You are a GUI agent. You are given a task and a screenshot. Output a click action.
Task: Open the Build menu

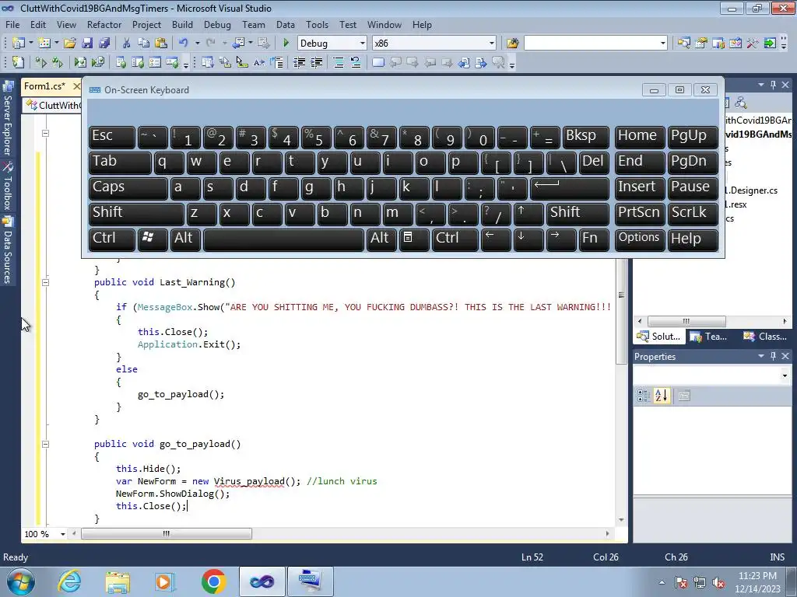coord(182,24)
